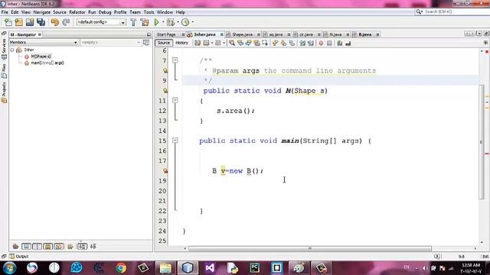Collapse the Javadoc comment fold at line 7
Image resolution: width=490 pixels, height=275 pixels.
(175, 60)
